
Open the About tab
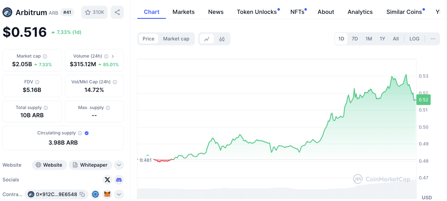(326, 12)
